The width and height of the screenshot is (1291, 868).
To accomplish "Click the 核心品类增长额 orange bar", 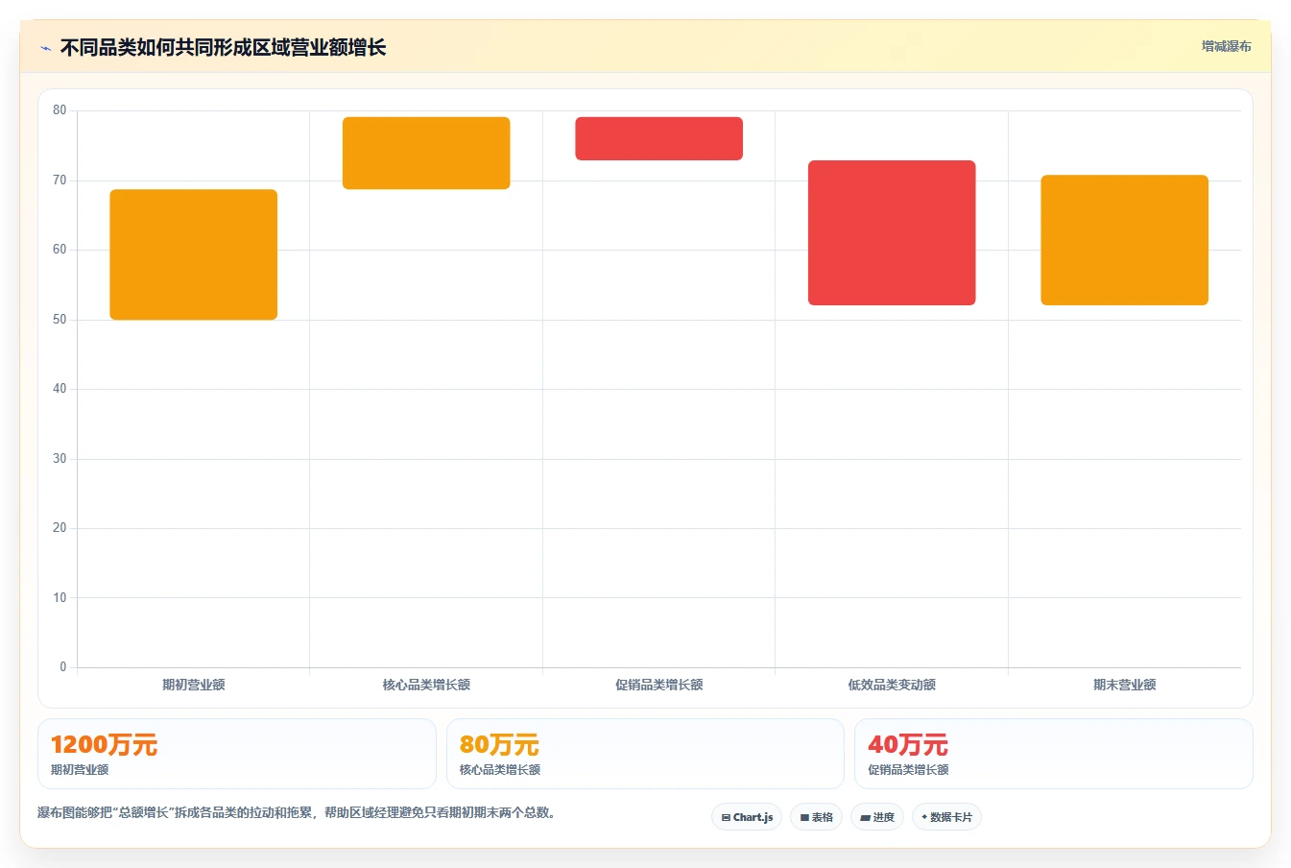I will (426, 153).
